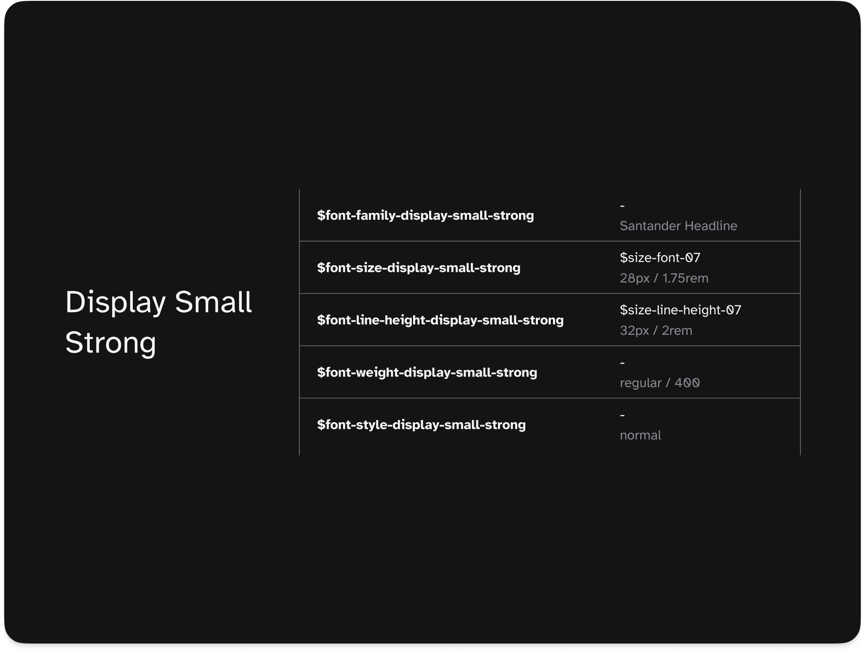The image size is (865, 657).
Task: Click dash above normal value
Action: (x=622, y=415)
